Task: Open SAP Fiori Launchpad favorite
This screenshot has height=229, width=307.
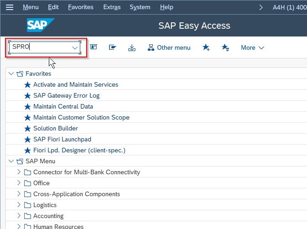Action: pos(62,139)
